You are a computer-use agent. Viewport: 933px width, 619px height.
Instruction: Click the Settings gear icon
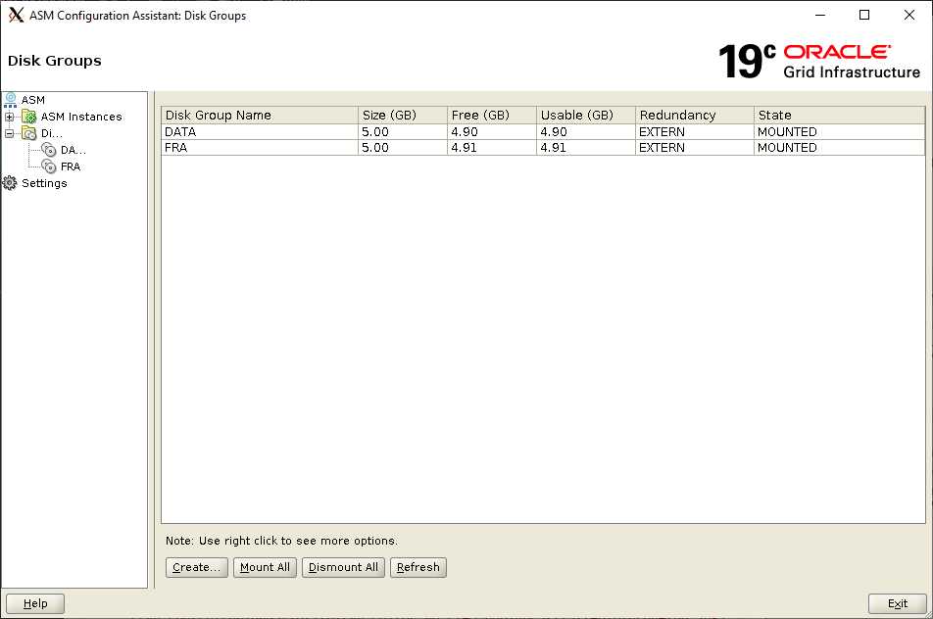tap(10, 183)
